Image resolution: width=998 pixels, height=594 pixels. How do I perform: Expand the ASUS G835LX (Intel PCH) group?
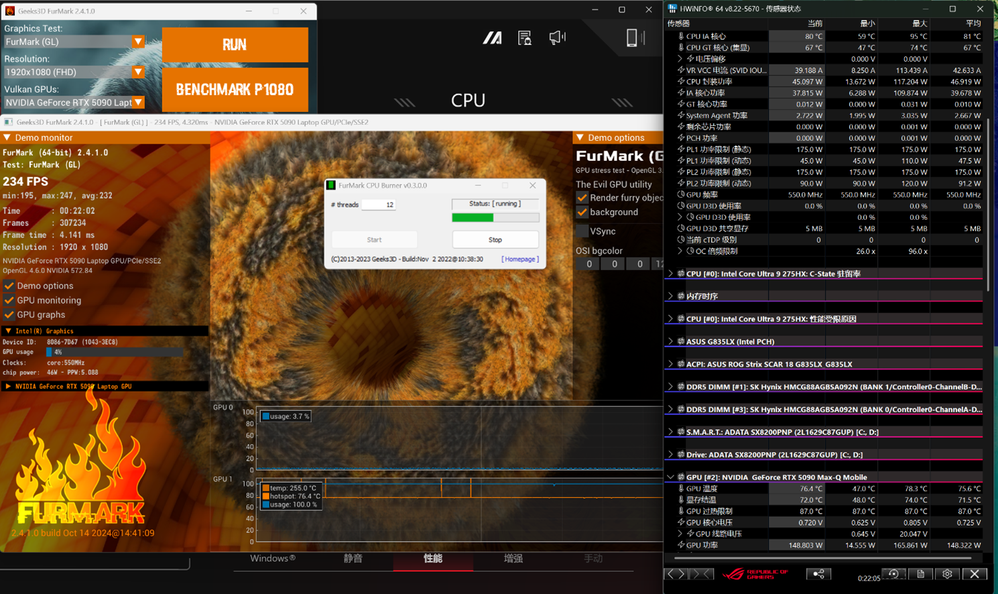coord(670,341)
